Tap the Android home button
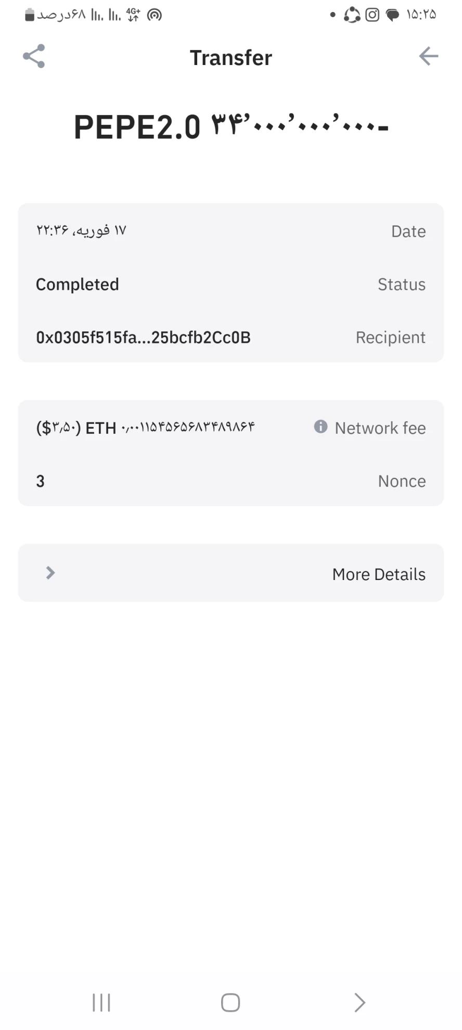 click(230, 1002)
